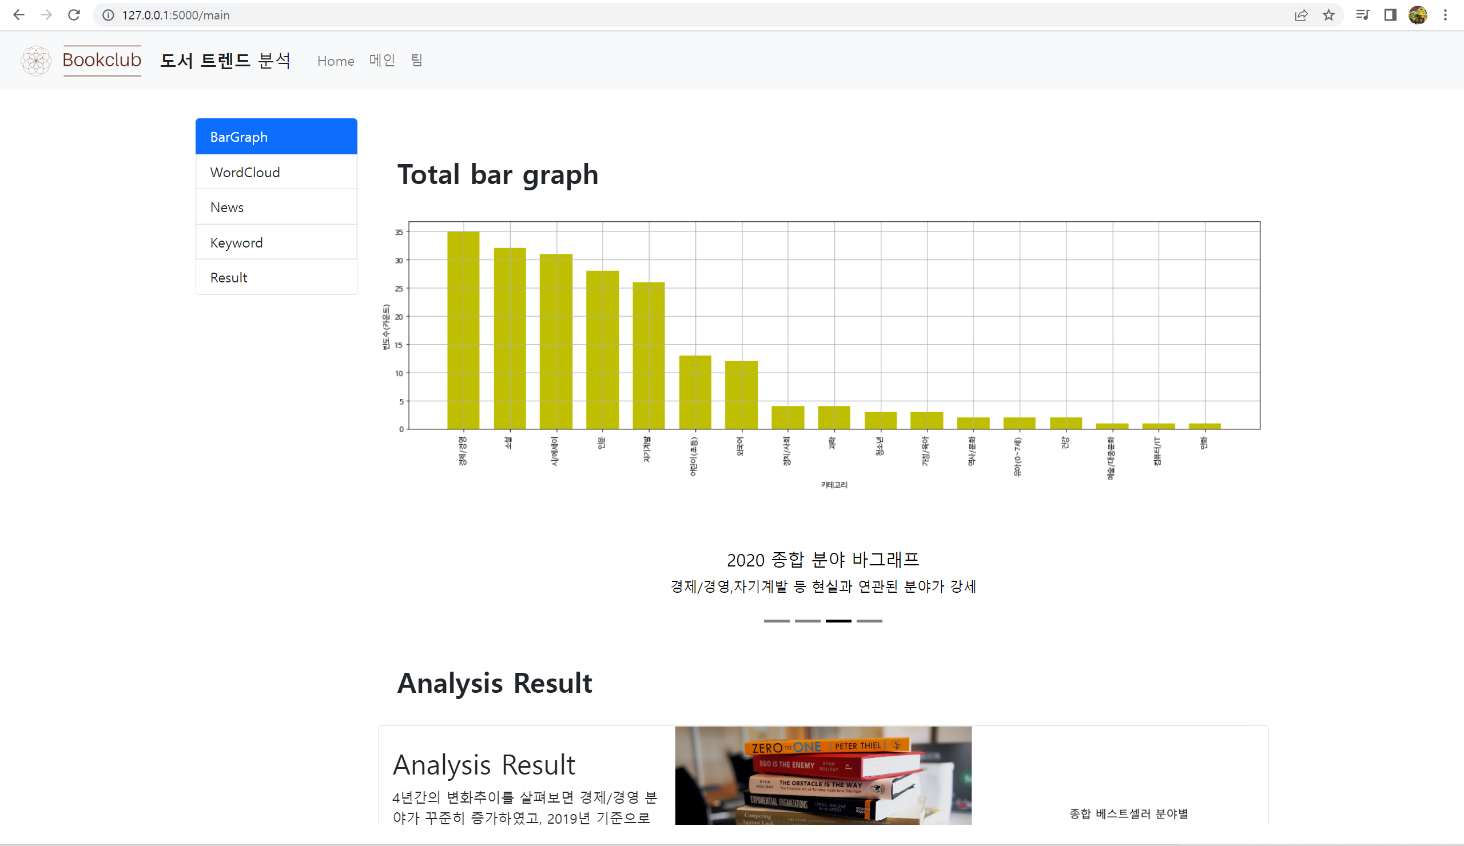
Task: Click the share icon in the toolbar
Action: pos(1302,15)
